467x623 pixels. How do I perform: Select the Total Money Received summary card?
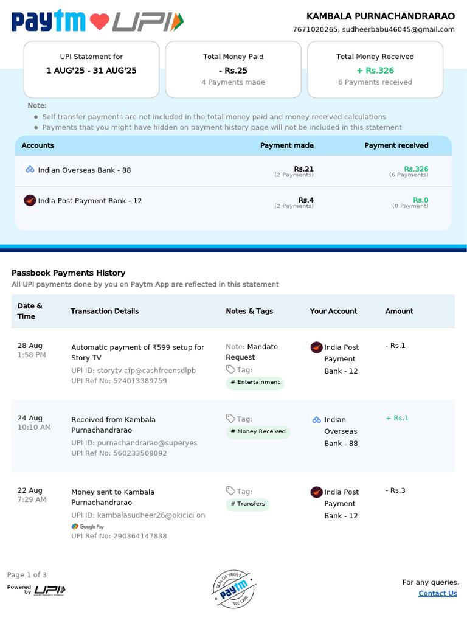375,69
